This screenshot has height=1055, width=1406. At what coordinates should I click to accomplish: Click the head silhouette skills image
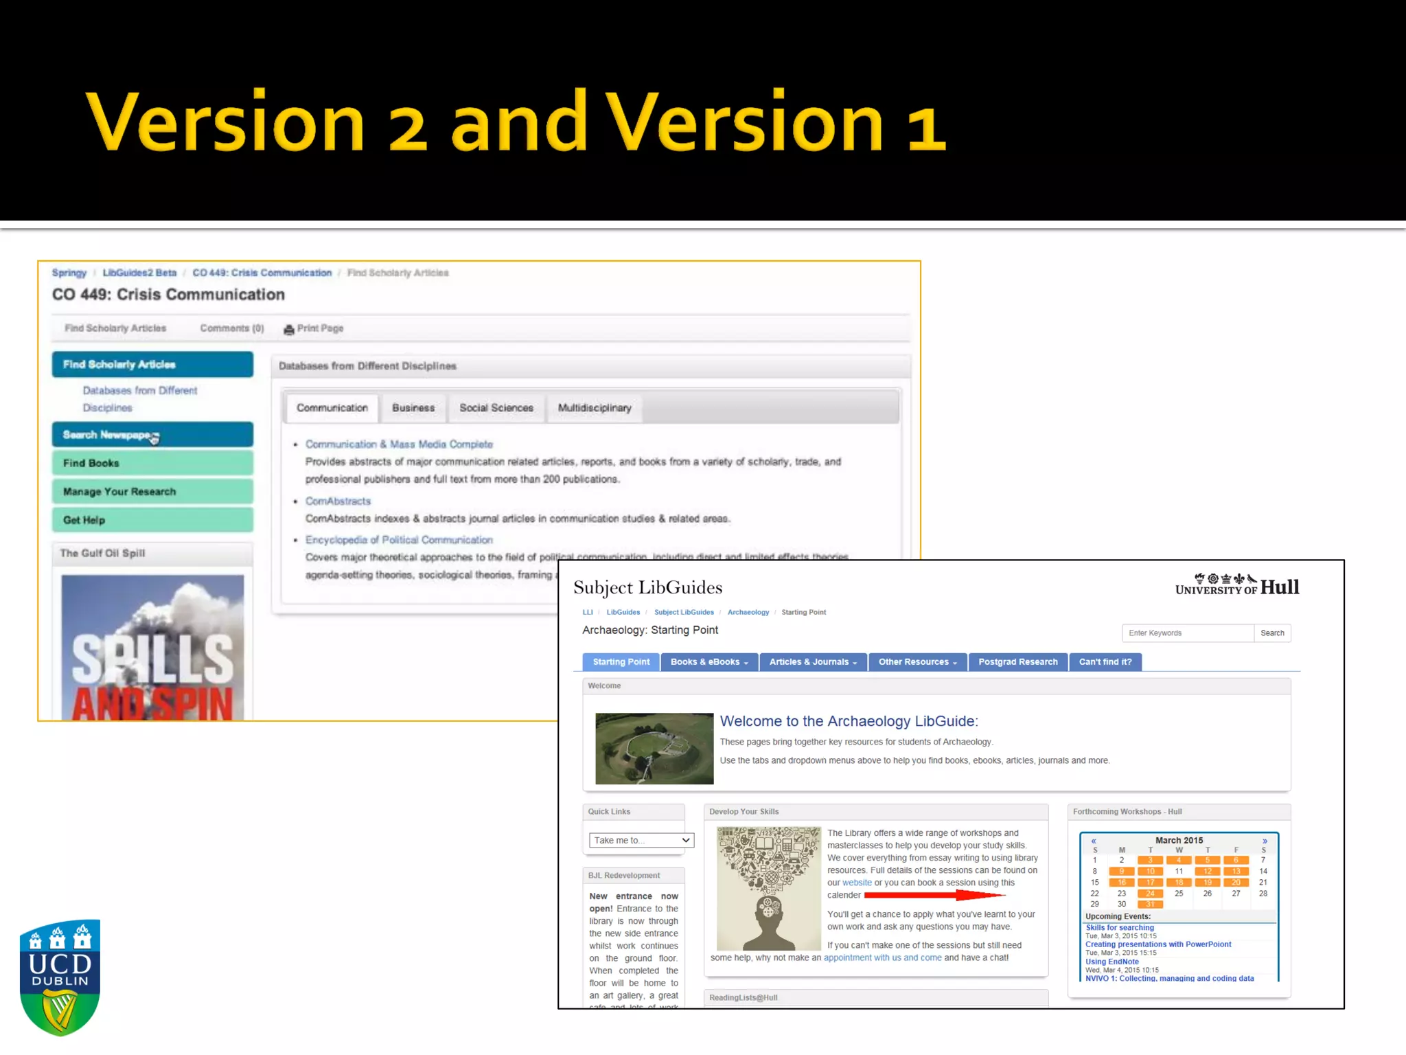768,888
